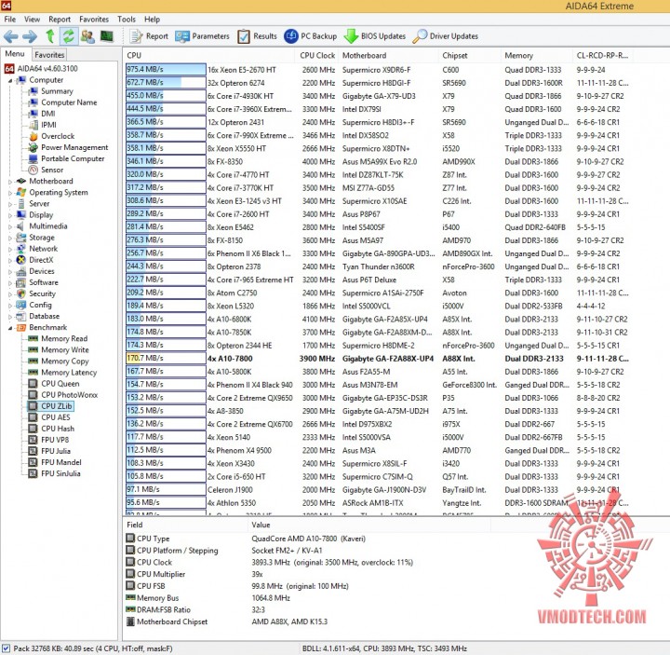The height and width of the screenshot is (655, 670).
Task: Select Summary in the tree
Action: pos(57,91)
